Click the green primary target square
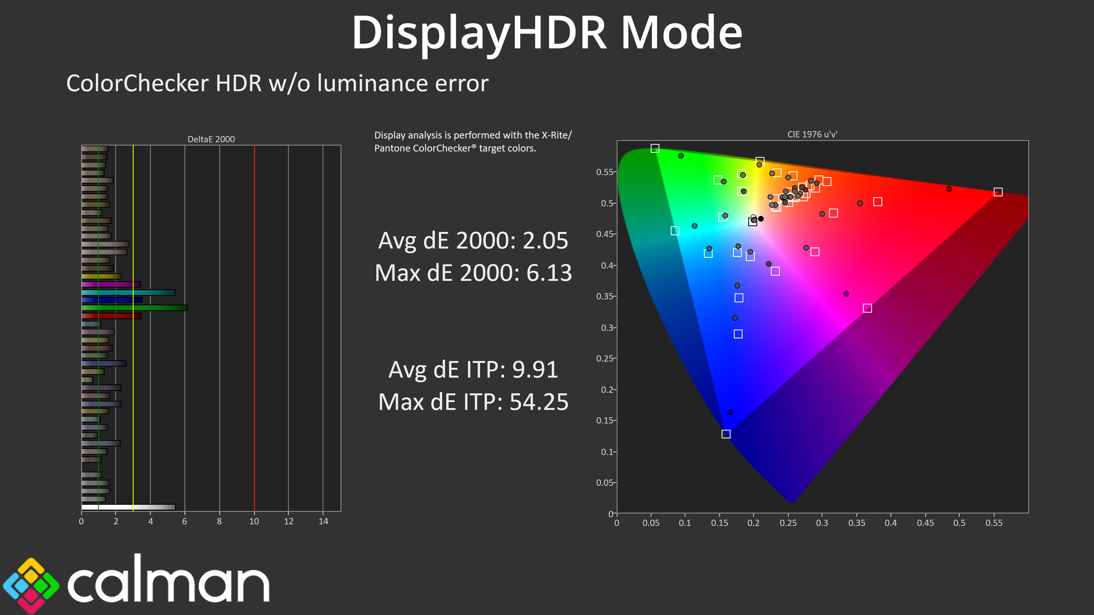The image size is (1094, 615). tap(655, 148)
